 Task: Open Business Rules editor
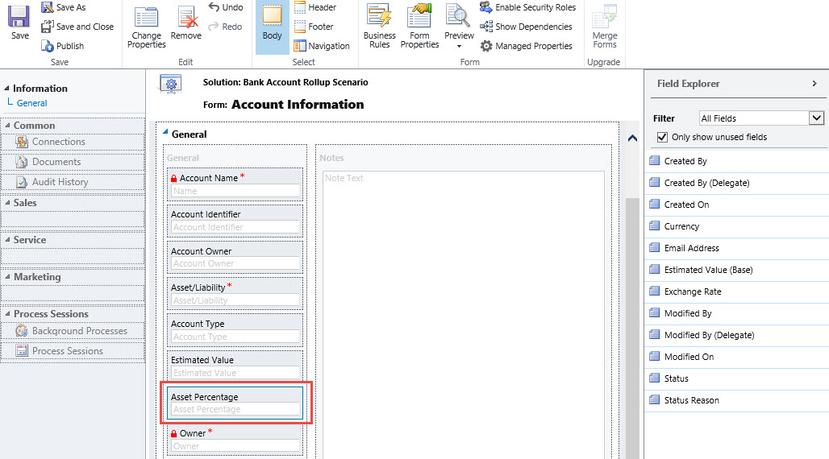coord(379,26)
